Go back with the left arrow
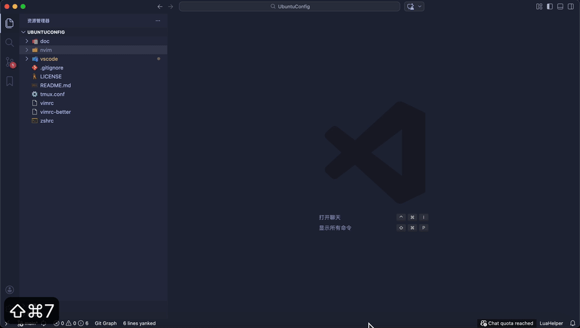This screenshot has height=328, width=580. point(160,6)
